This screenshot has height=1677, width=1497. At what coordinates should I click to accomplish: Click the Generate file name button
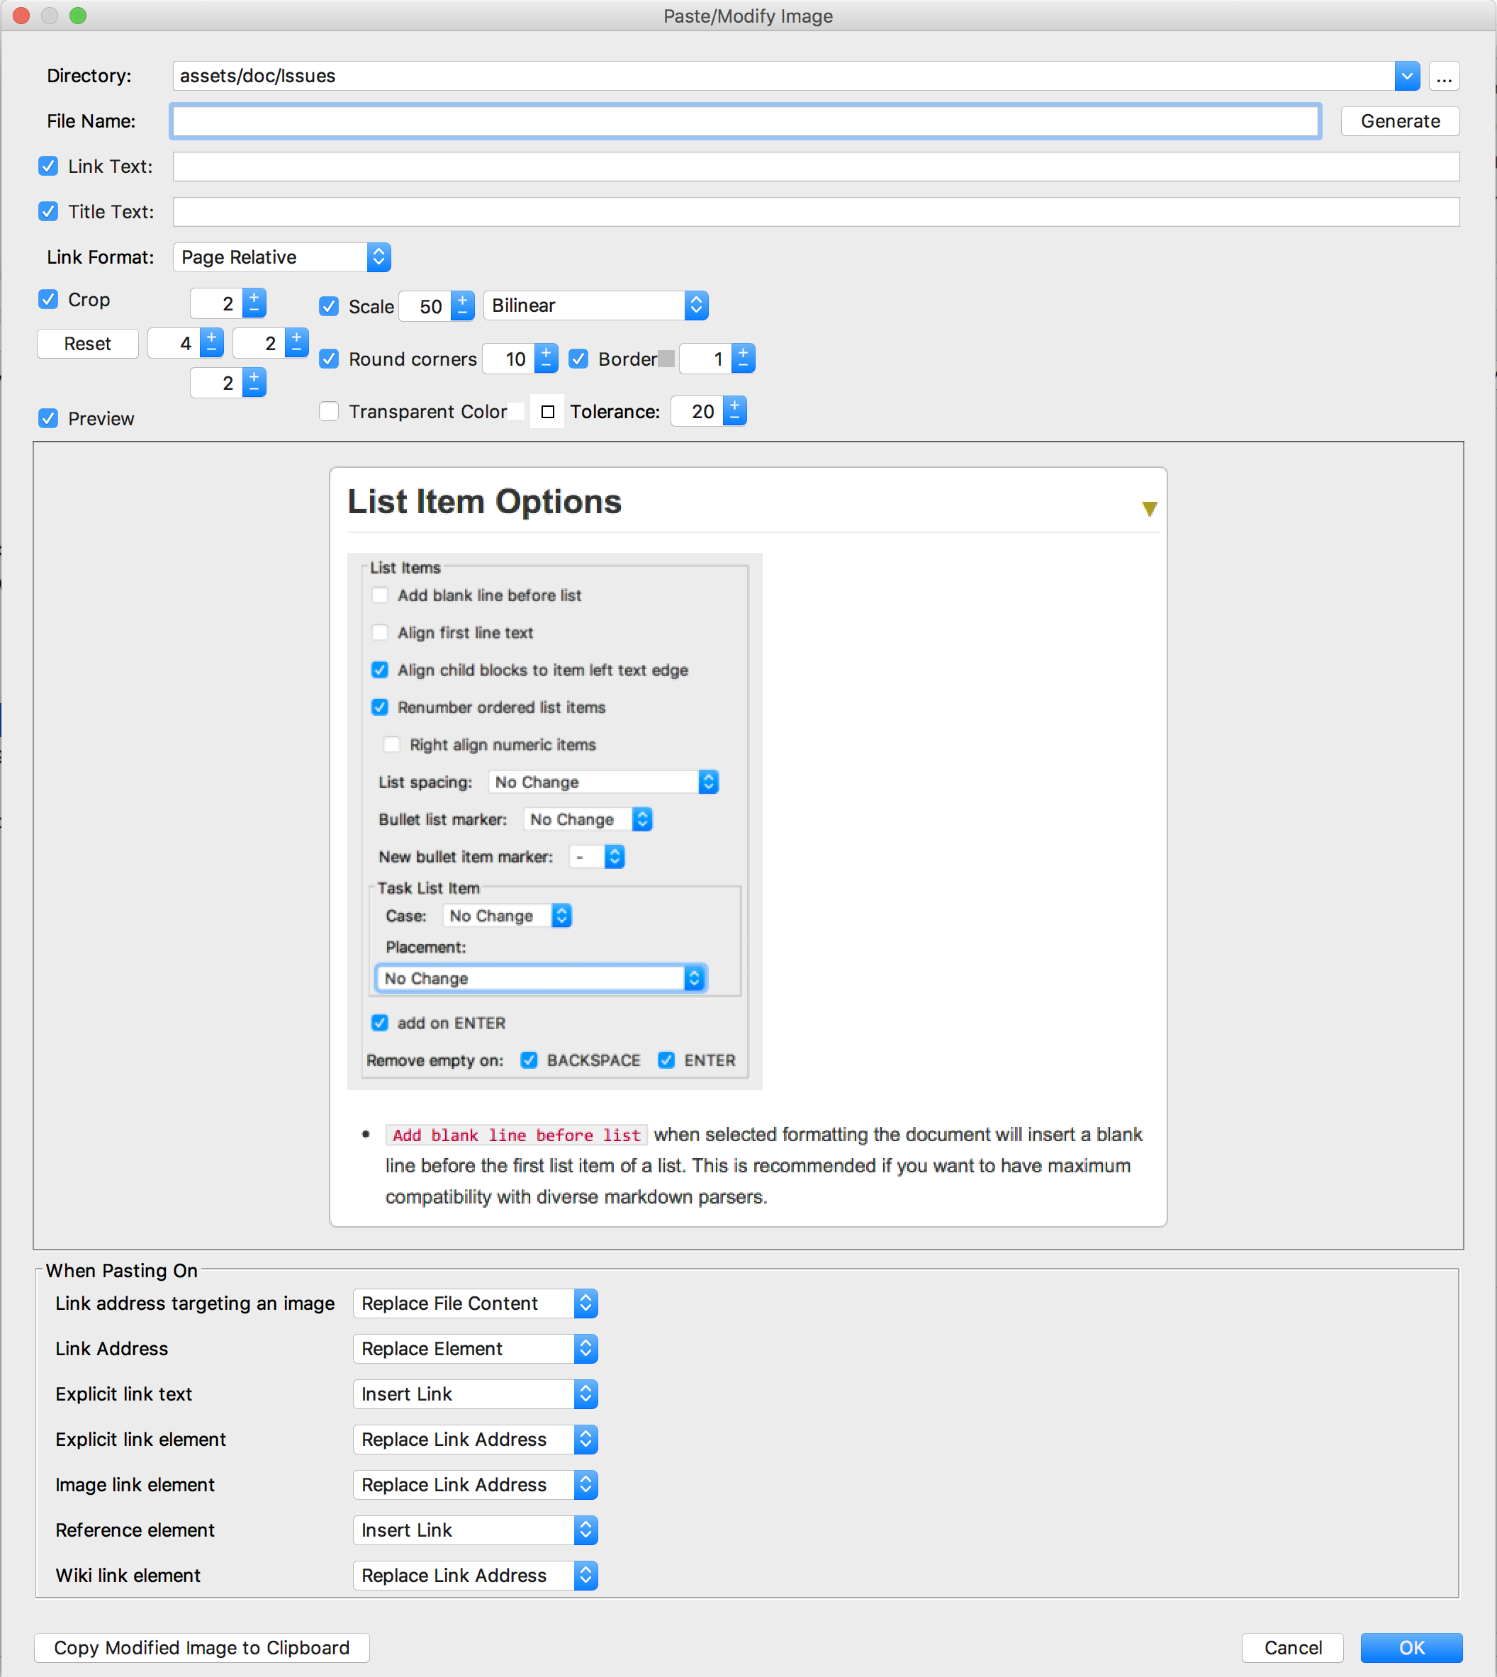[1399, 121]
